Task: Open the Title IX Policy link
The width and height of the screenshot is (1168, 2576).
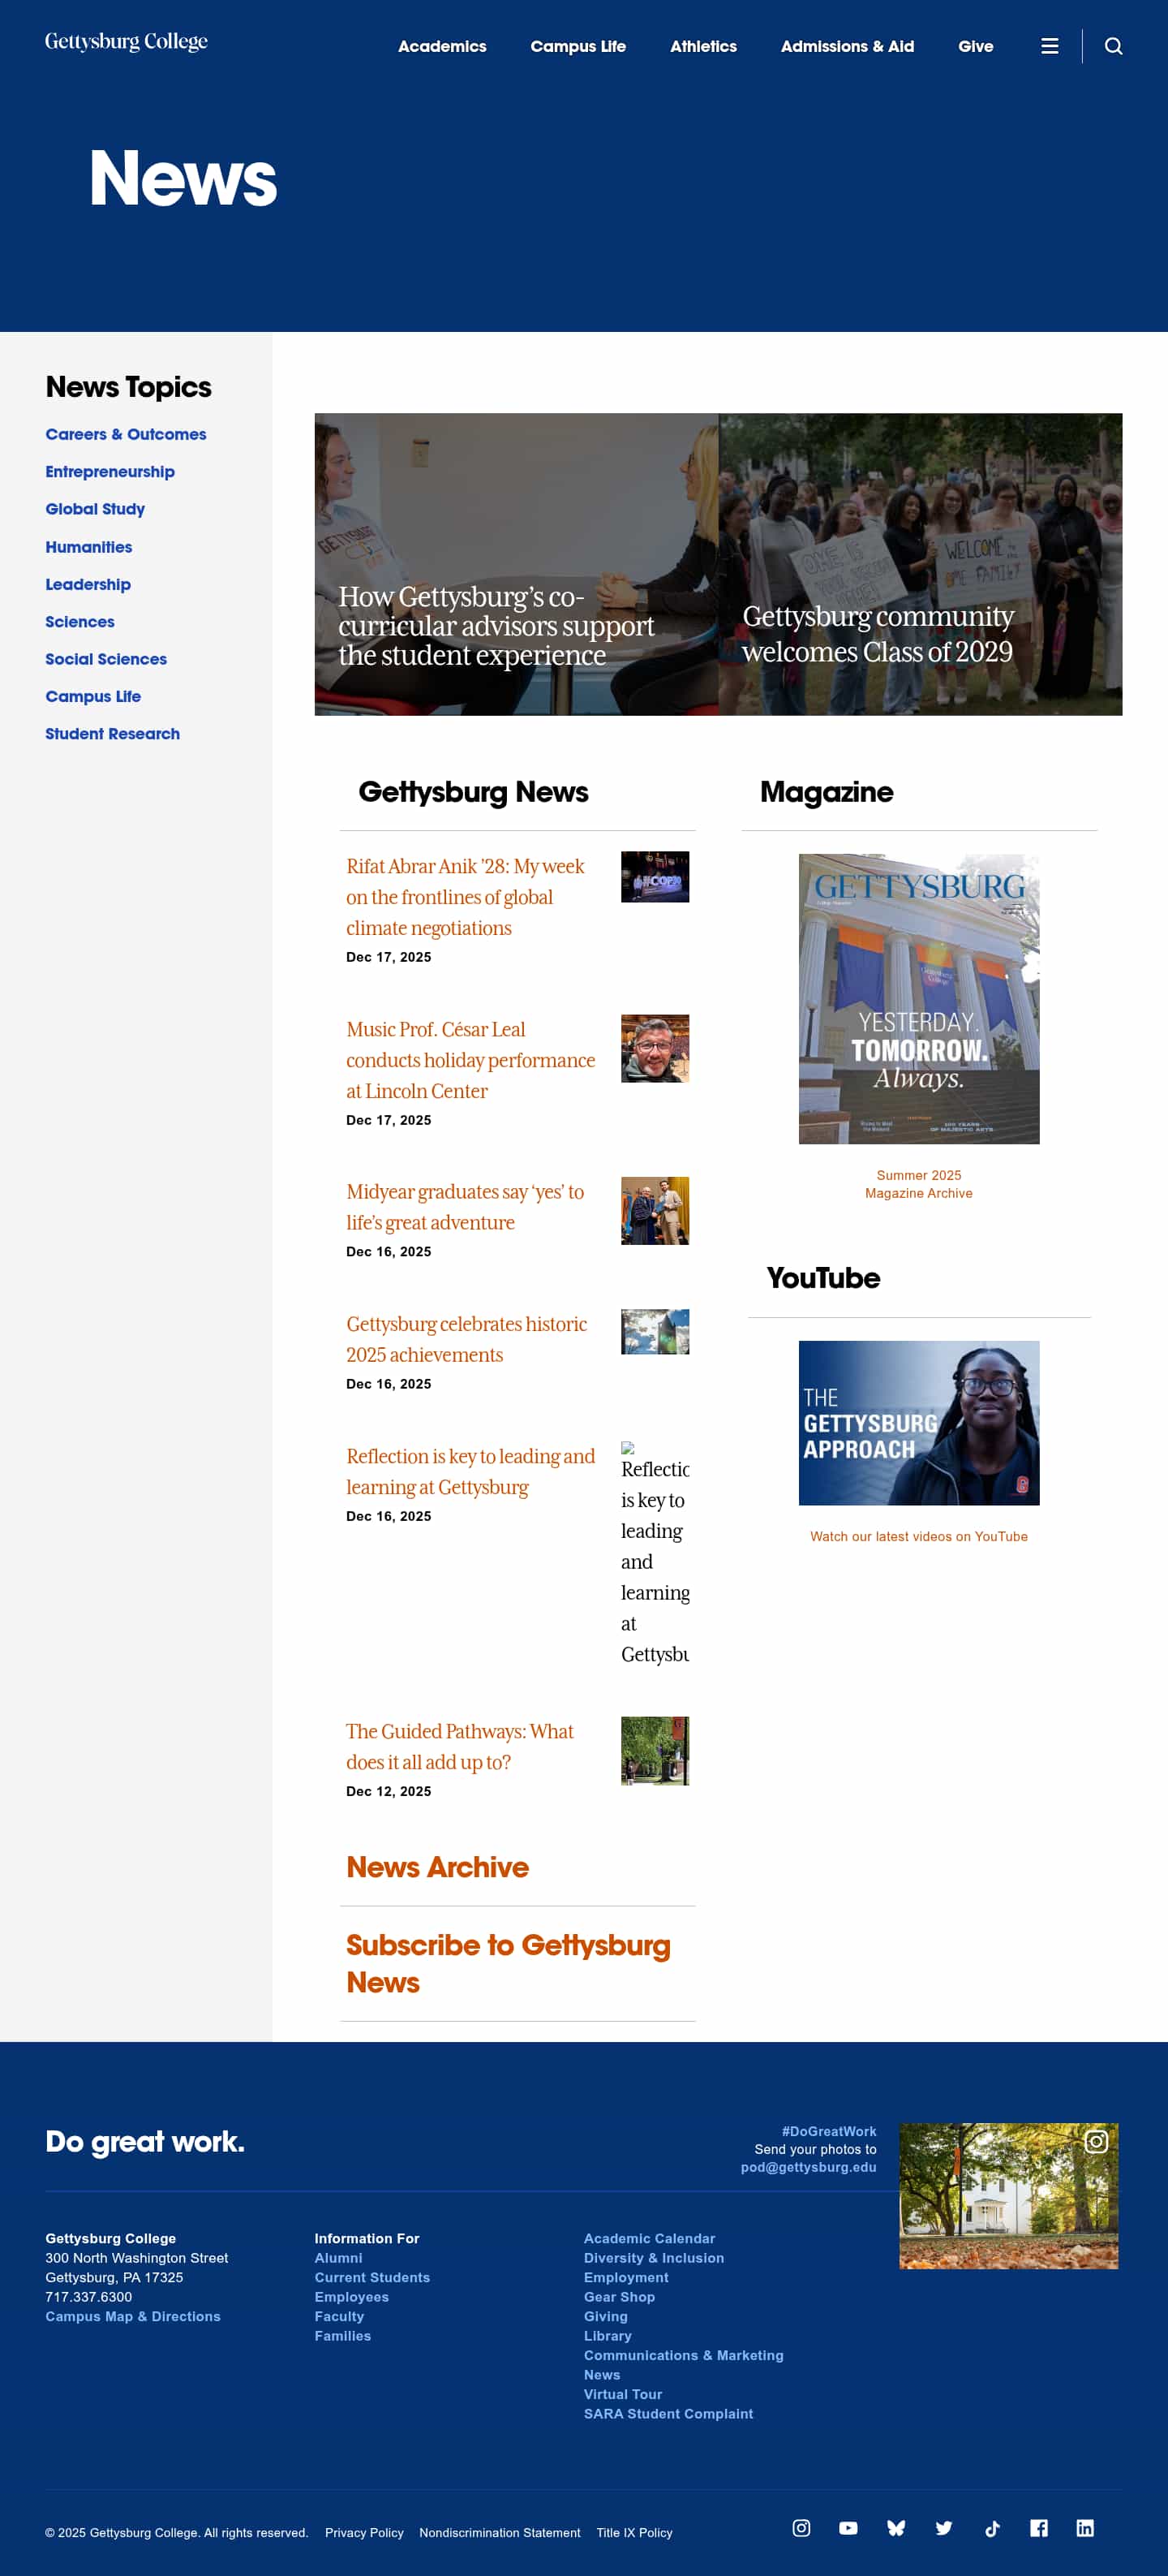Action: point(634,2532)
